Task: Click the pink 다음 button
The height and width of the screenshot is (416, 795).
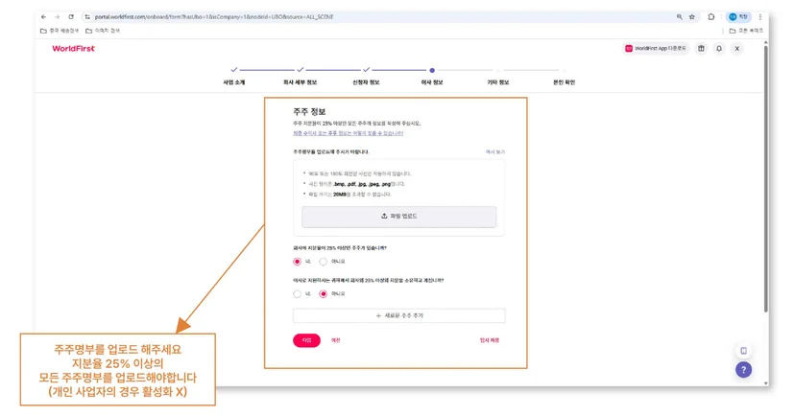Action: pyautogui.click(x=306, y=340)
